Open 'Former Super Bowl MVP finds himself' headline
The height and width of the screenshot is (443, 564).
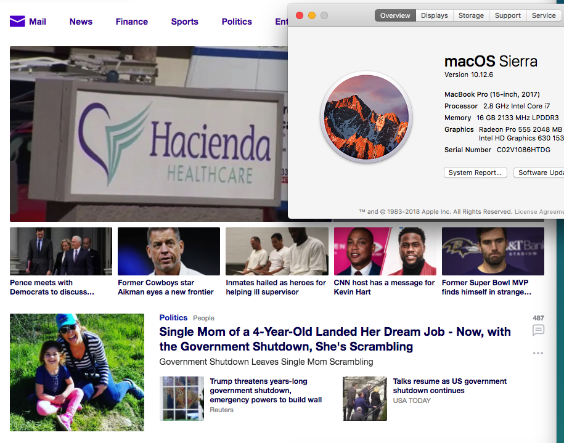tap(486, 287)
